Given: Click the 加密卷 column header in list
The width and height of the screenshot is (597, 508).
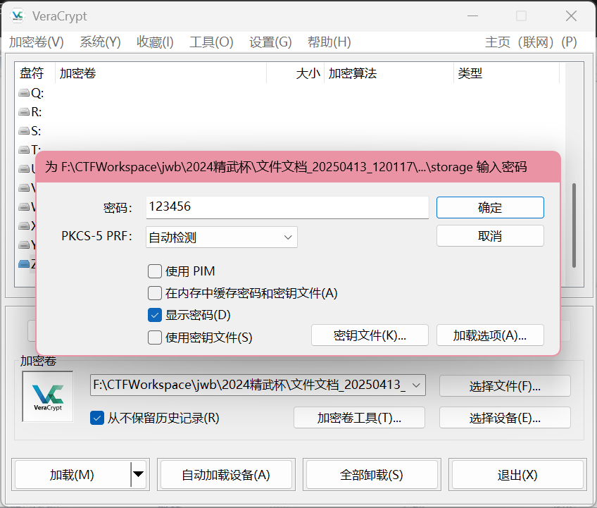Looking at the screenshot, I should [161, 73].
